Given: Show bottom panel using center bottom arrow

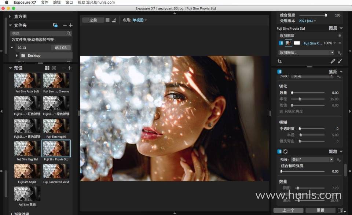Looking at the screenshot, I should tap(175, 213).
